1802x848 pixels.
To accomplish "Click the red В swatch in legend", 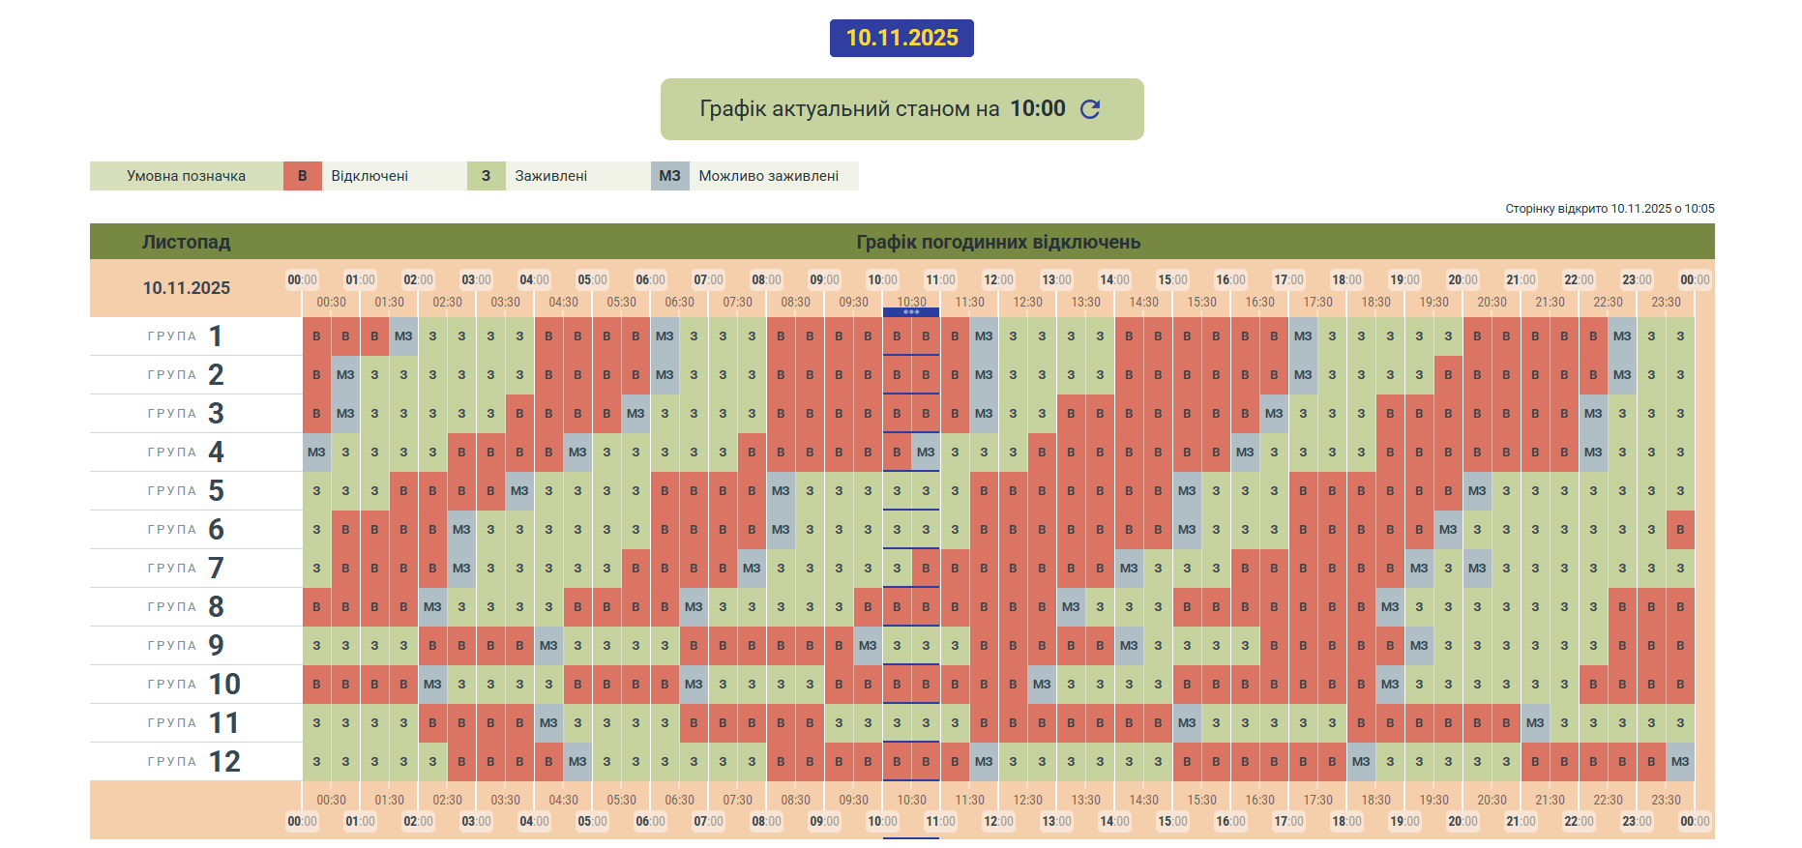I will click(x=302, y=176).
